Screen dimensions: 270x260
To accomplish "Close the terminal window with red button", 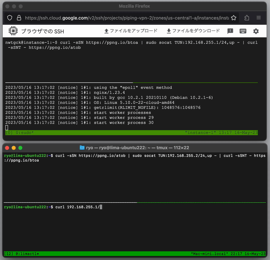I will click(7, 148).
